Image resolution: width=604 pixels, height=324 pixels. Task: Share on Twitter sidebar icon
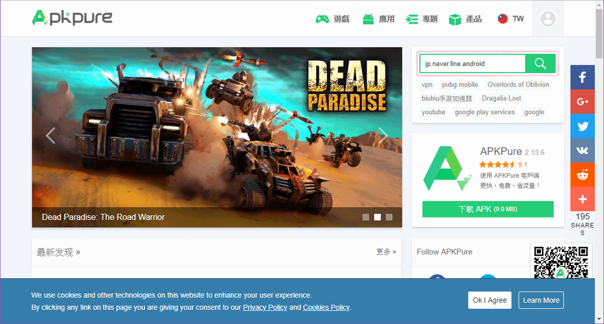582,126
